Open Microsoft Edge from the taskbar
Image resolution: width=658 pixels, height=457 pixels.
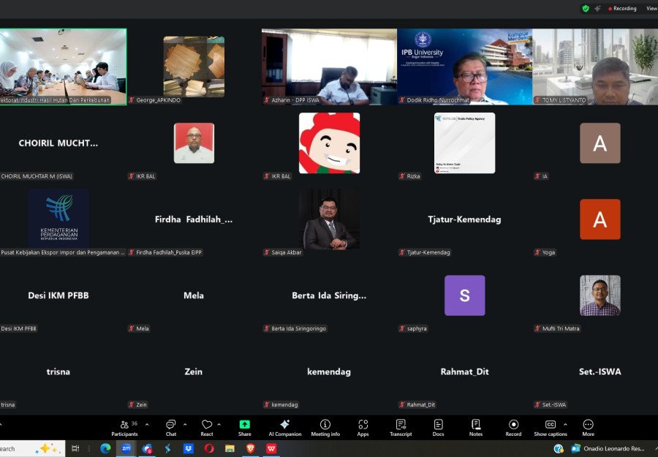tap(105, 448)
